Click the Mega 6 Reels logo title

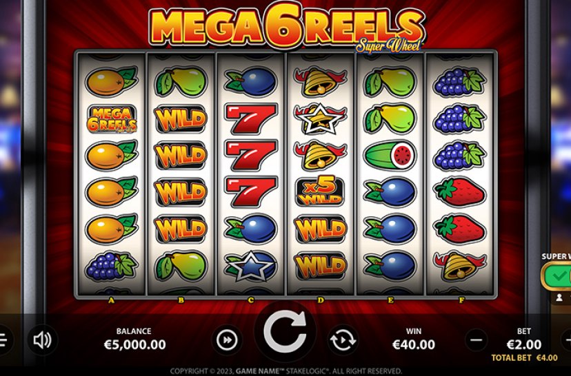pos(287,26)
